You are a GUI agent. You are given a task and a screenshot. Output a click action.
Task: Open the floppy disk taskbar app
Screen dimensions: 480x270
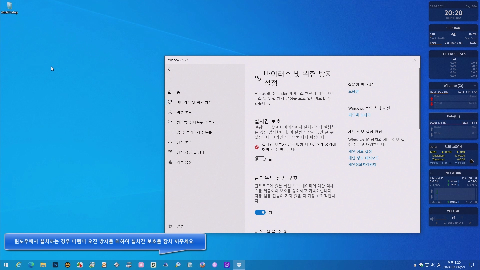(x=116, y=265)
